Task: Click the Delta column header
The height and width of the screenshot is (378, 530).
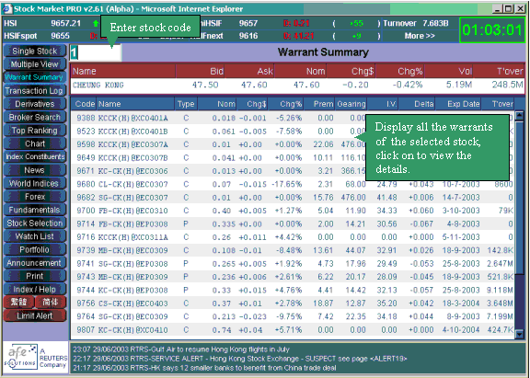Action: (x=418, y=104)
